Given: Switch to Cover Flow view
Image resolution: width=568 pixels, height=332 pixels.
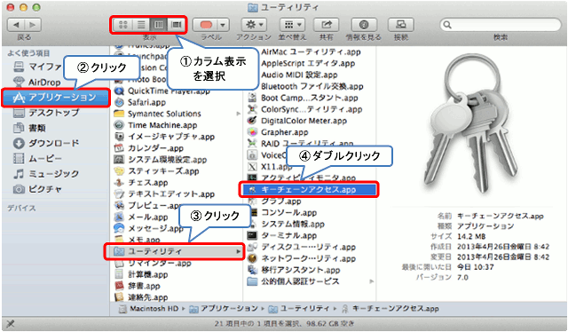Looking at the screenshot, I should click(x=176, y=25).
